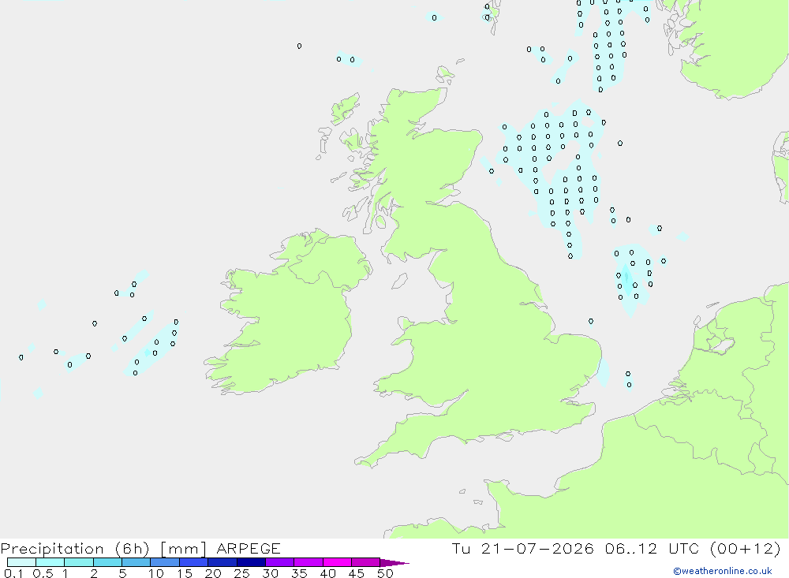This screenshot has height=578, width=789.
Task: Select the 45 mm magenta legend swatch
Action: click(366, 562)
